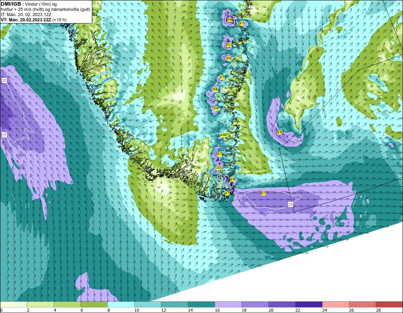Select the 'VT: Mán. 20.02.2023 22Z (+10 h)' line

coord(34,20)
